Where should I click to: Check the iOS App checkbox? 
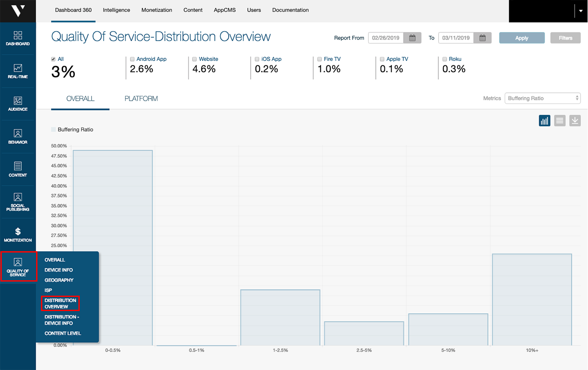(x=257, y=59)
